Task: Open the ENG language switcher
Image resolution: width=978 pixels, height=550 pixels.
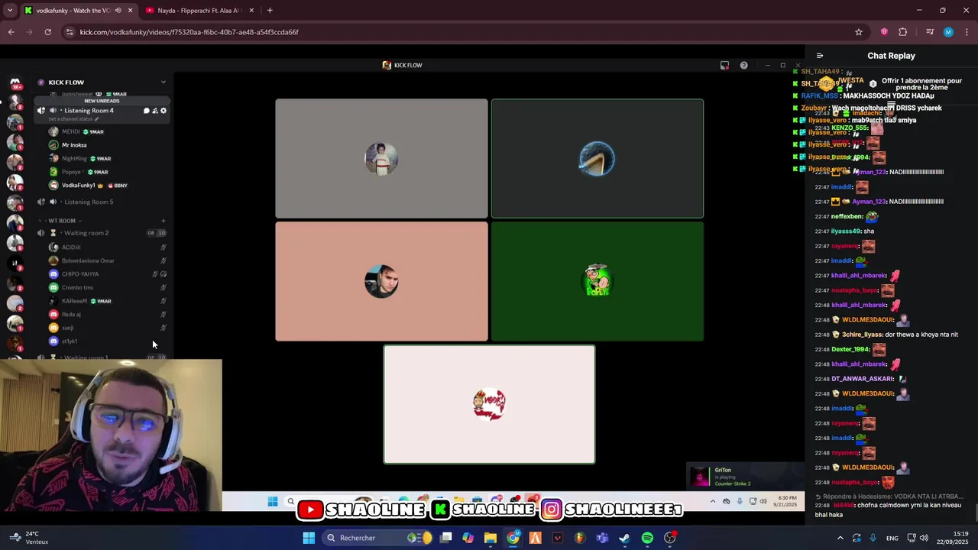Action: (892, 539)
